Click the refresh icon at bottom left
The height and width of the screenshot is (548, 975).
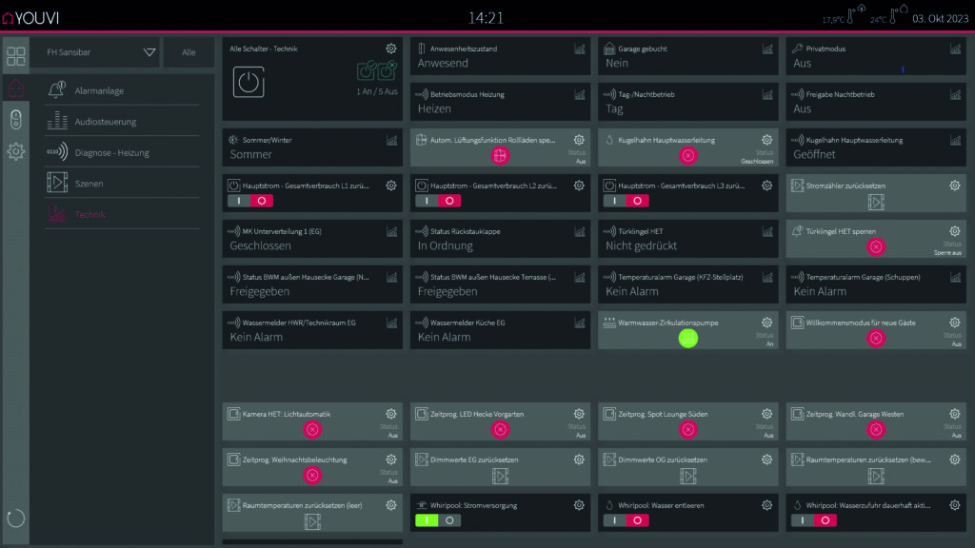[15, 519]
